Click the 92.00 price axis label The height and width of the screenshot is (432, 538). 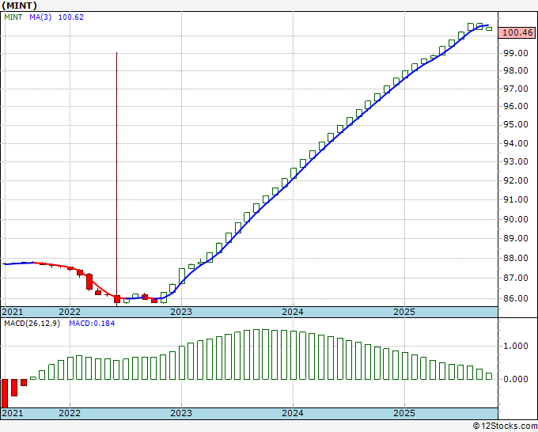pyautogui.click(x=515, y=180)
